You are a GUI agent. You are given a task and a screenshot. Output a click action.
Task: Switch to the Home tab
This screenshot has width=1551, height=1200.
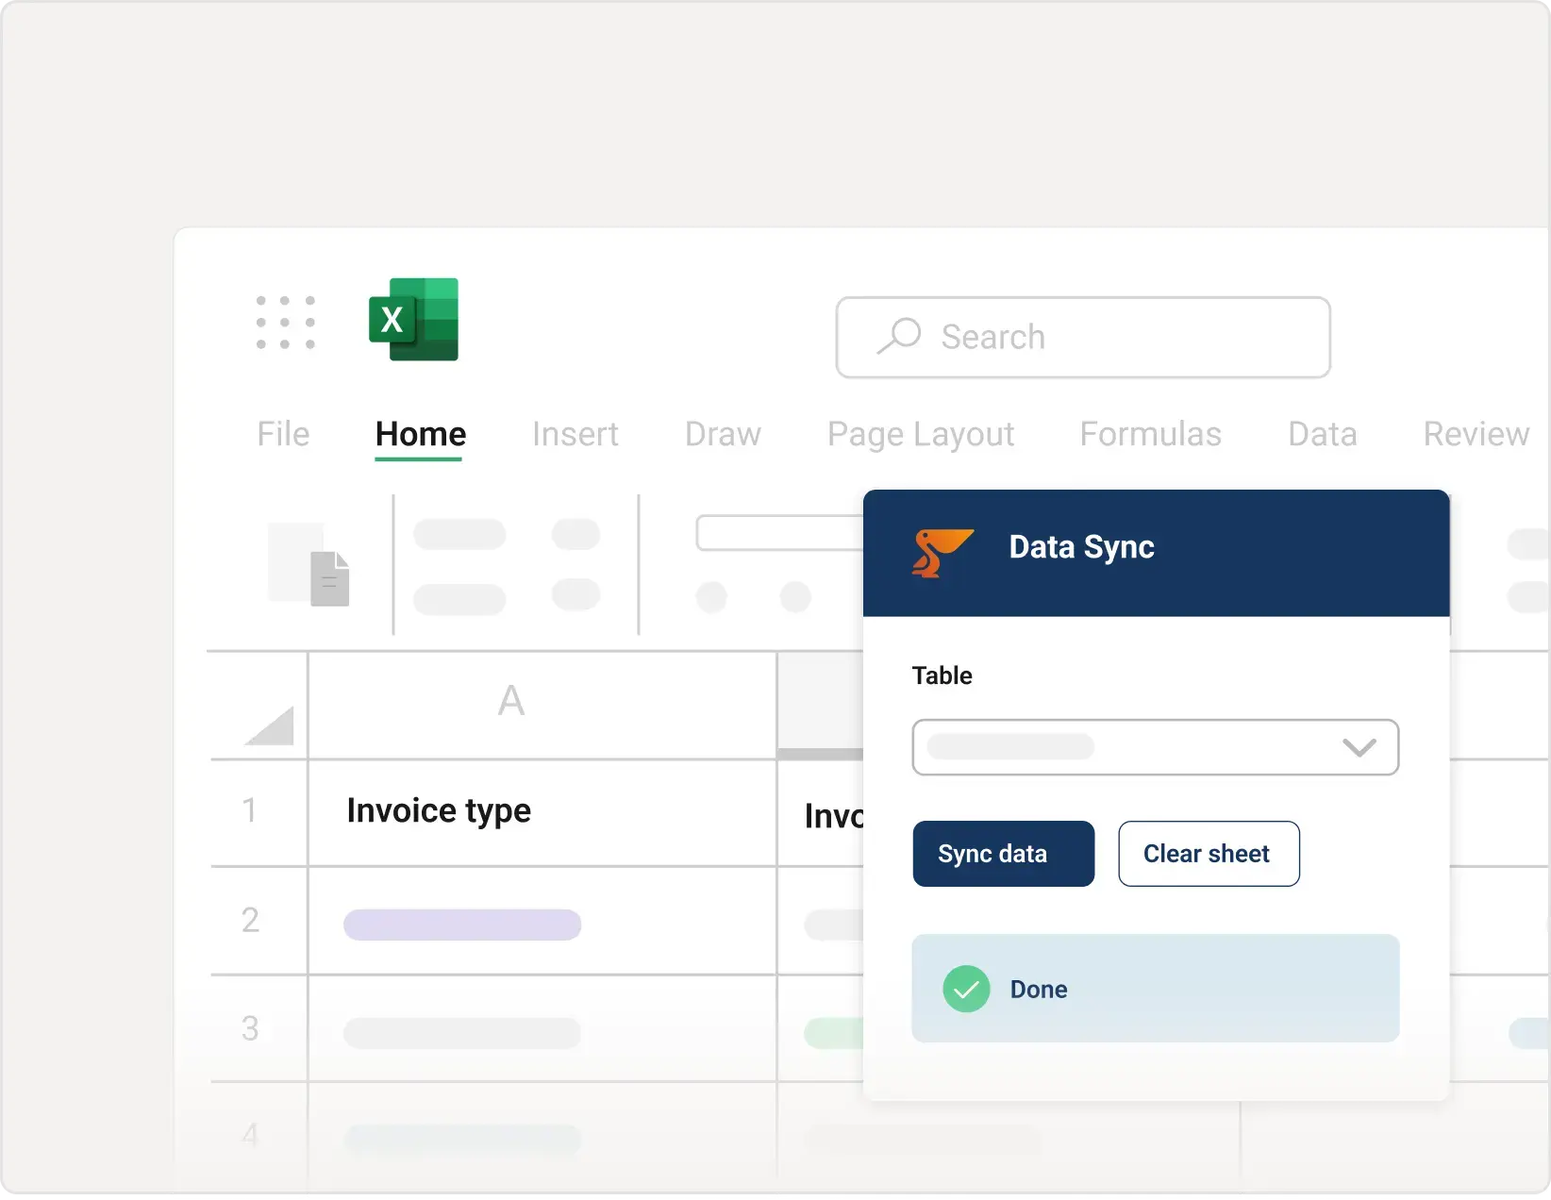point(420,434)
